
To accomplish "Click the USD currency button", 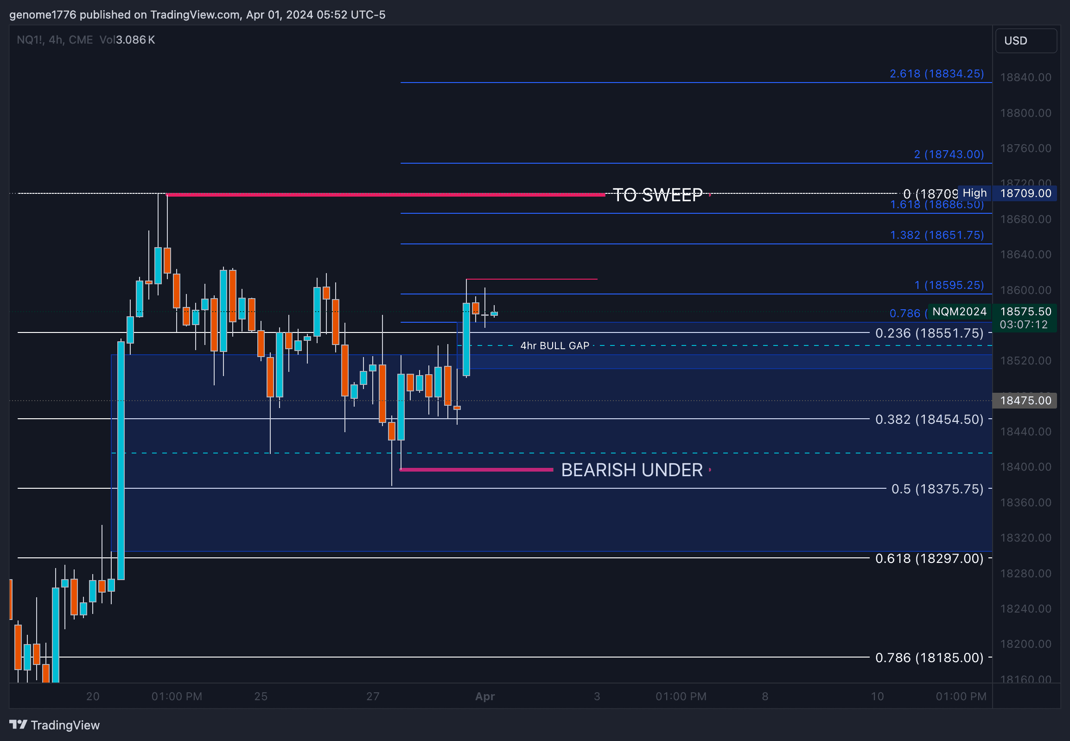I will tap(1026, 41).
